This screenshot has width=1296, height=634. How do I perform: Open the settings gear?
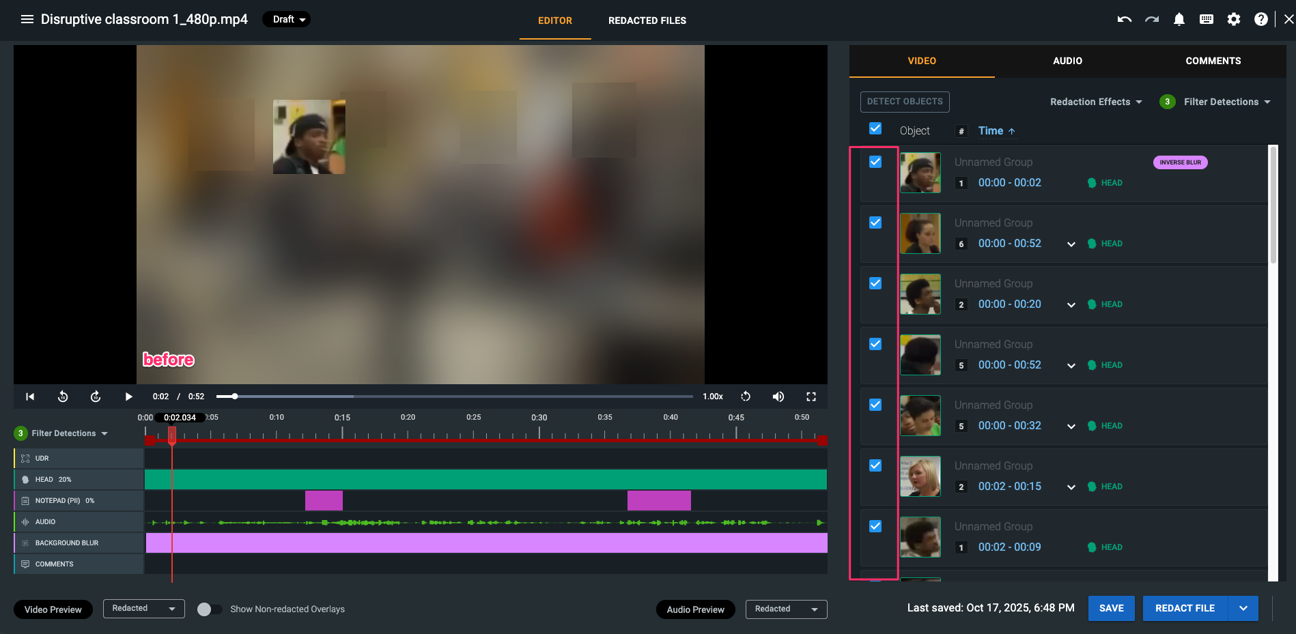click(1233, 19)
